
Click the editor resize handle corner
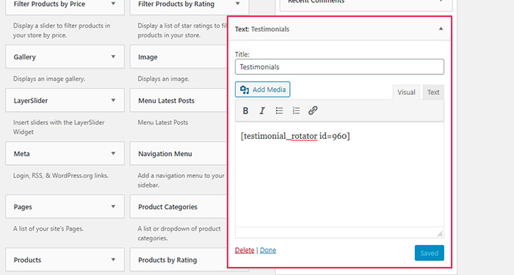(x=440, y=234)
